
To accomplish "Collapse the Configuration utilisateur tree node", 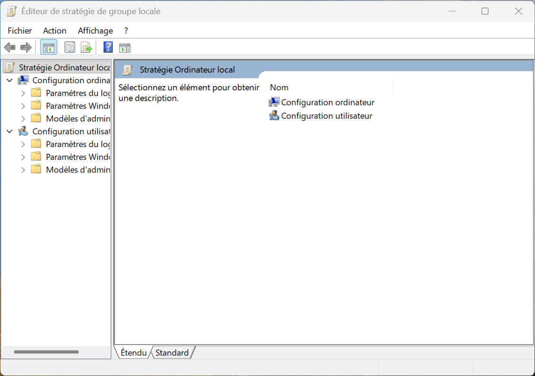I will pyautogui.click(x=10, y=131).
